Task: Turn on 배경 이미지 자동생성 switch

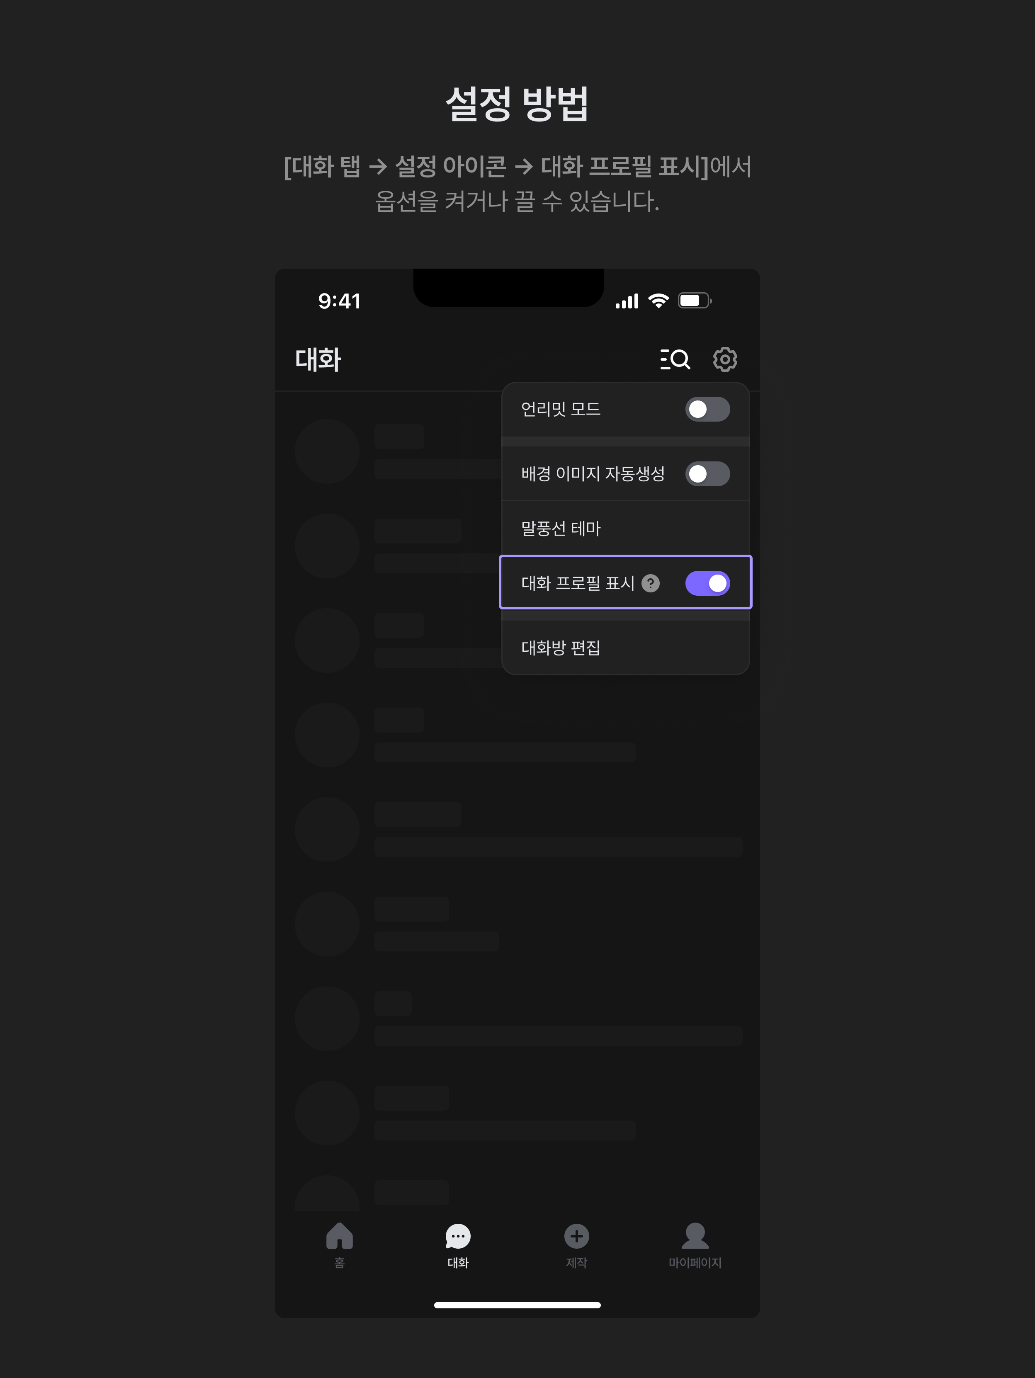Action: coord(707,474)
